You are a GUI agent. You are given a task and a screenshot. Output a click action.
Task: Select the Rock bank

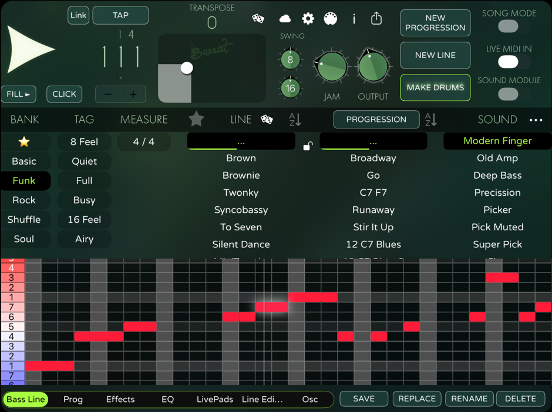click(x=24, y=200)
